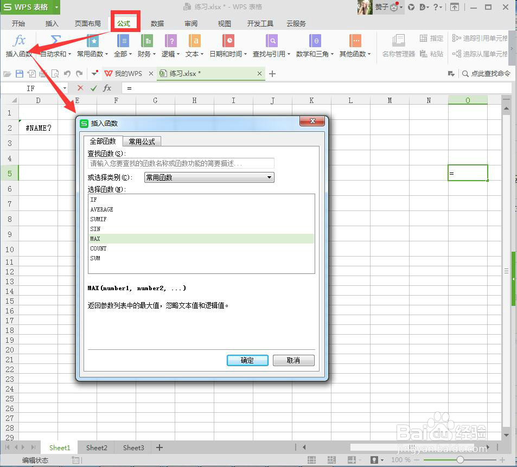Select the 全部函数 tab in dialog
Viewport: 517px width, 467px height.
103,141
